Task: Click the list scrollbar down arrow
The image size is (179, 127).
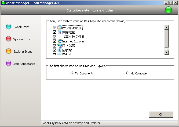Action: (166, 53)
